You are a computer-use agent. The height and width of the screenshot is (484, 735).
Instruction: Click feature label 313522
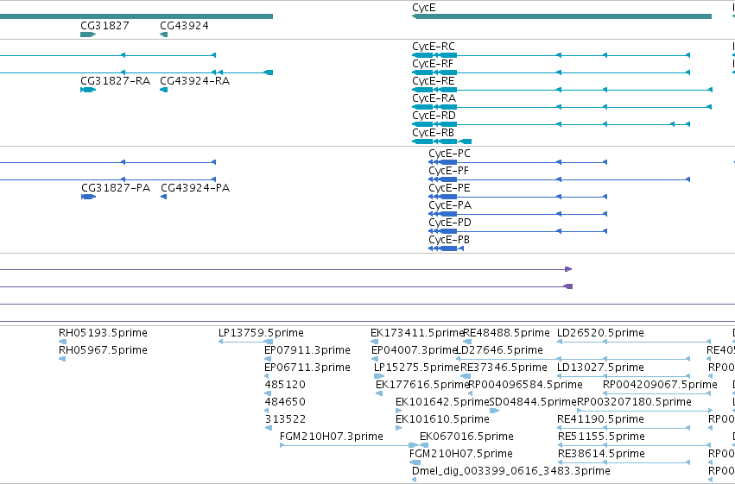[x=285, y=419]
